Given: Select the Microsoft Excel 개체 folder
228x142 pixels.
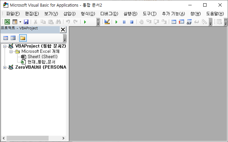Looking at the screenshot, I should point(40,51).
